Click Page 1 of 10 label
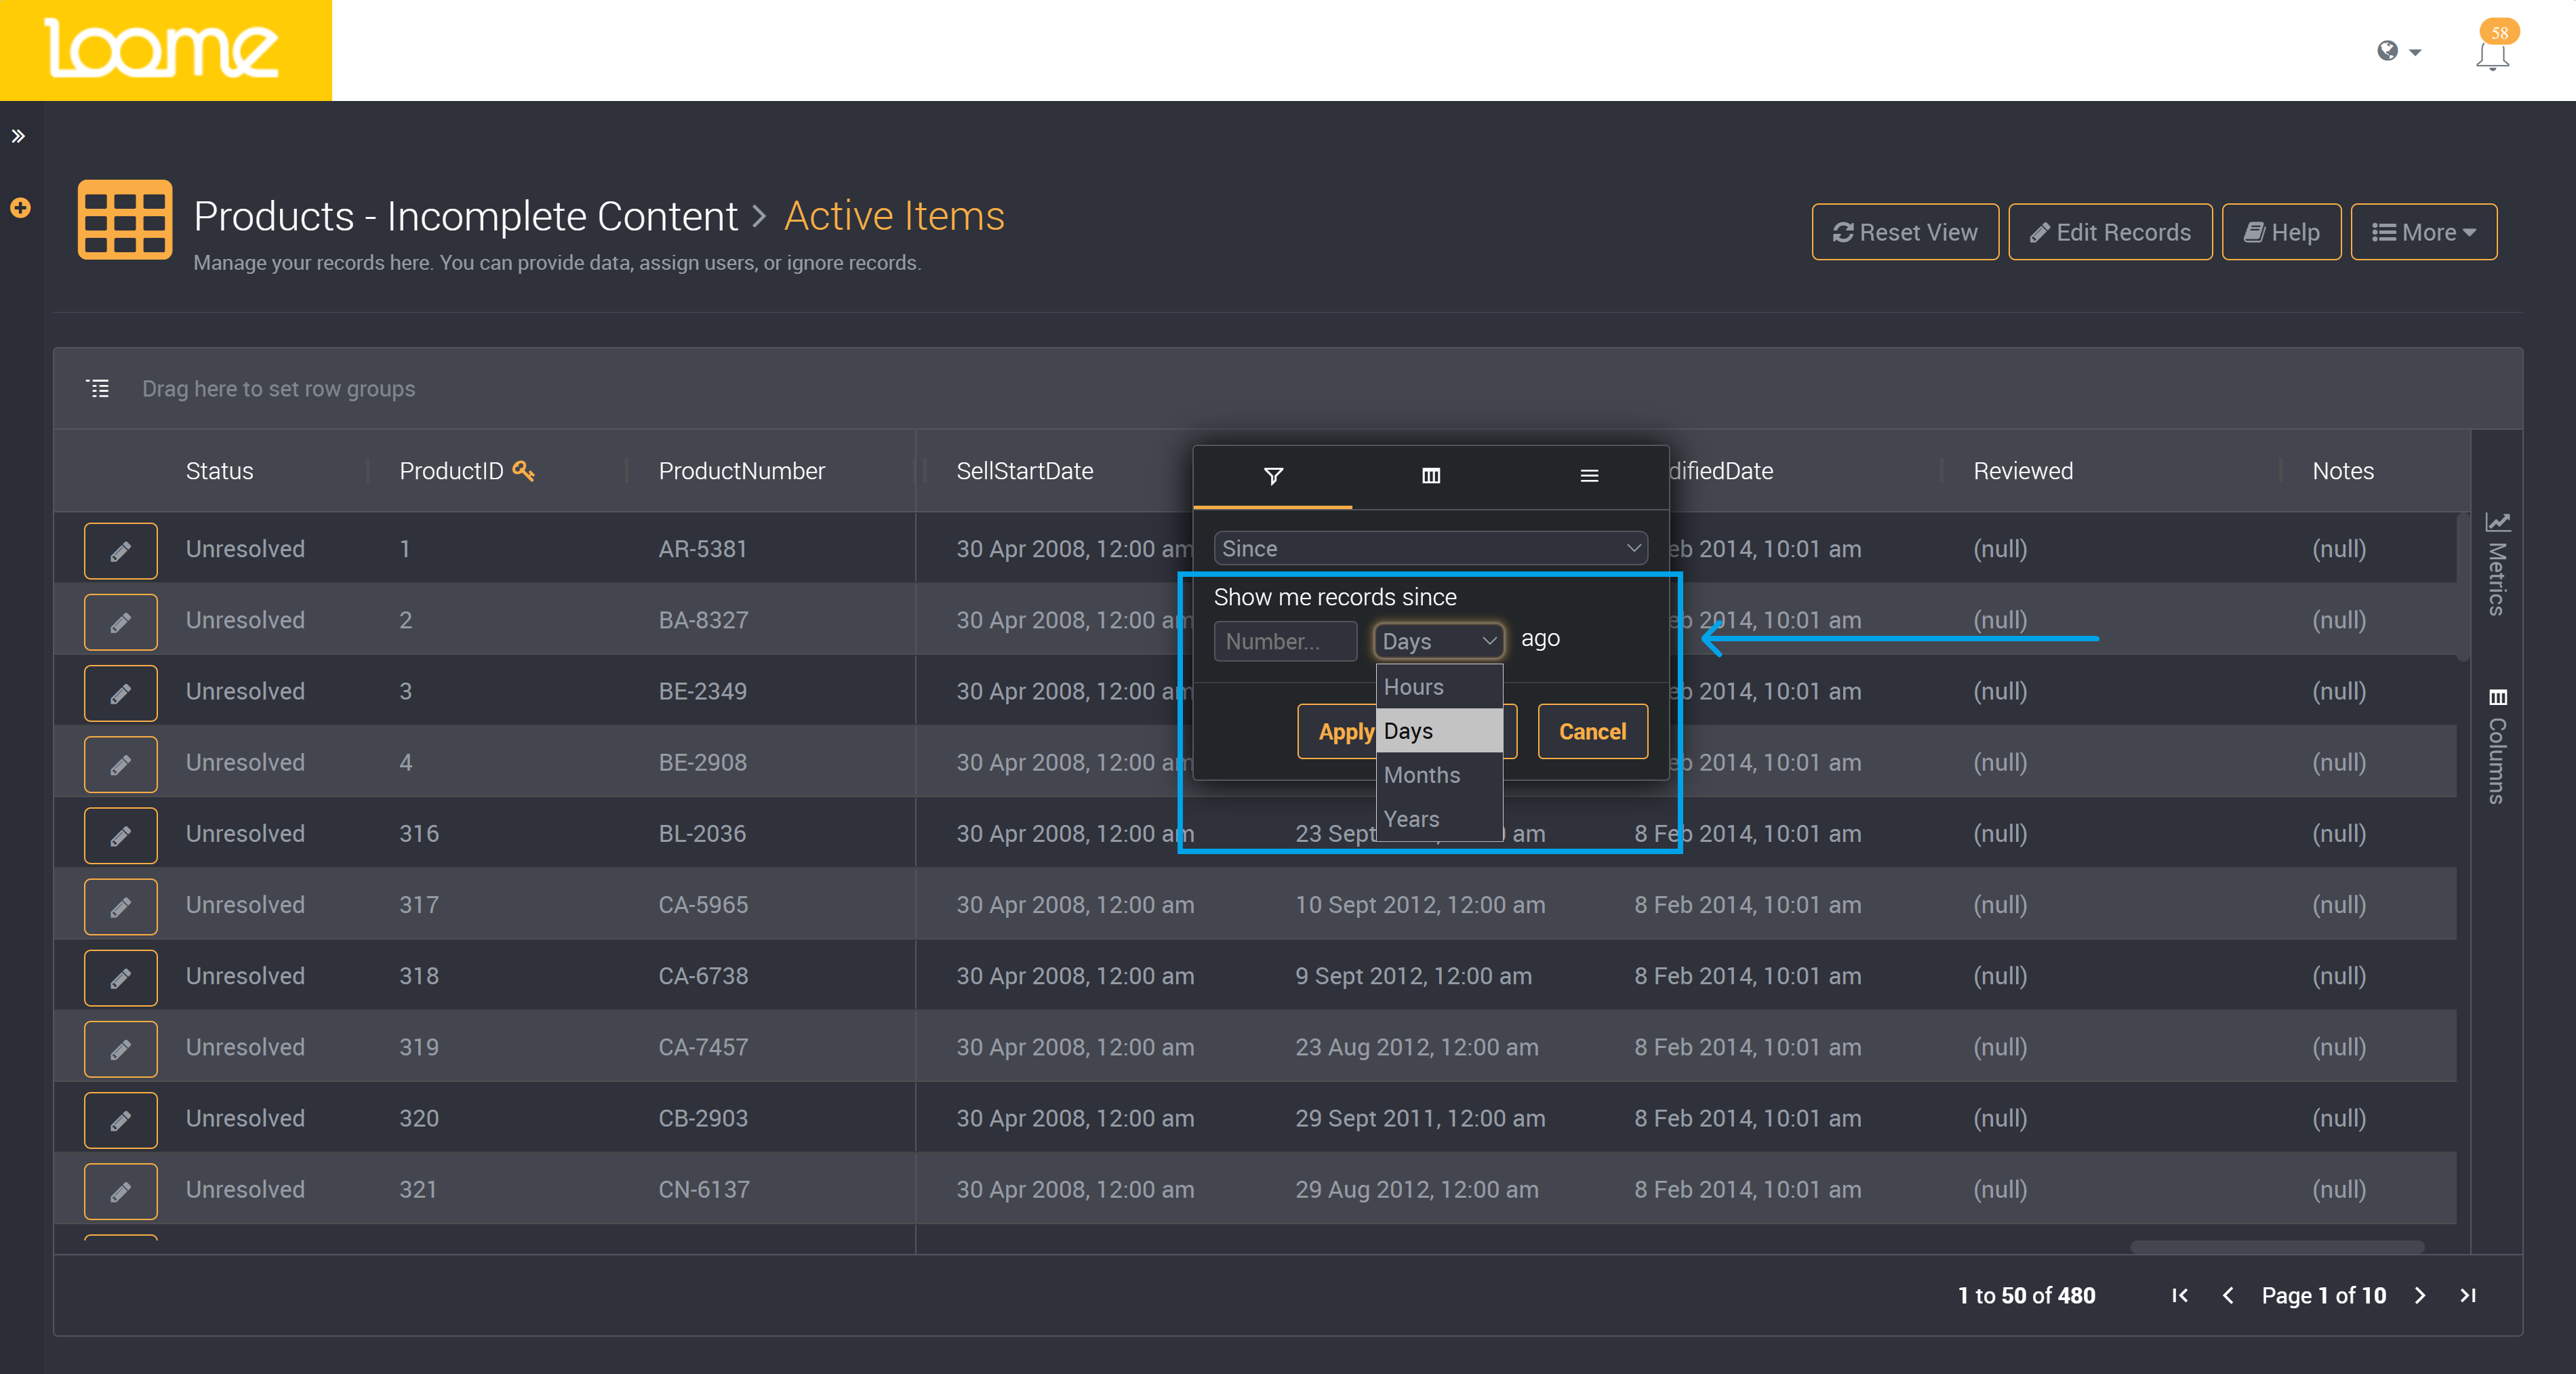This screenshot has height=1374, width=2576. 2324,1295
